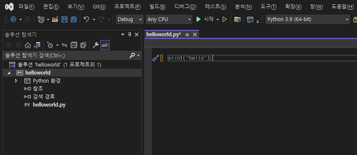The width and height of the screenshot is (357, 155).
Task: Click the Save All double floppy icon
Action: (73, 19)
